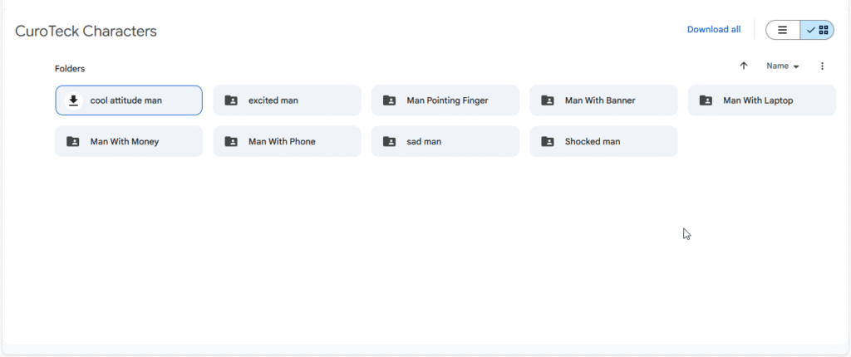
Task: Click download icon on cool attitude man
Action: 73,100
